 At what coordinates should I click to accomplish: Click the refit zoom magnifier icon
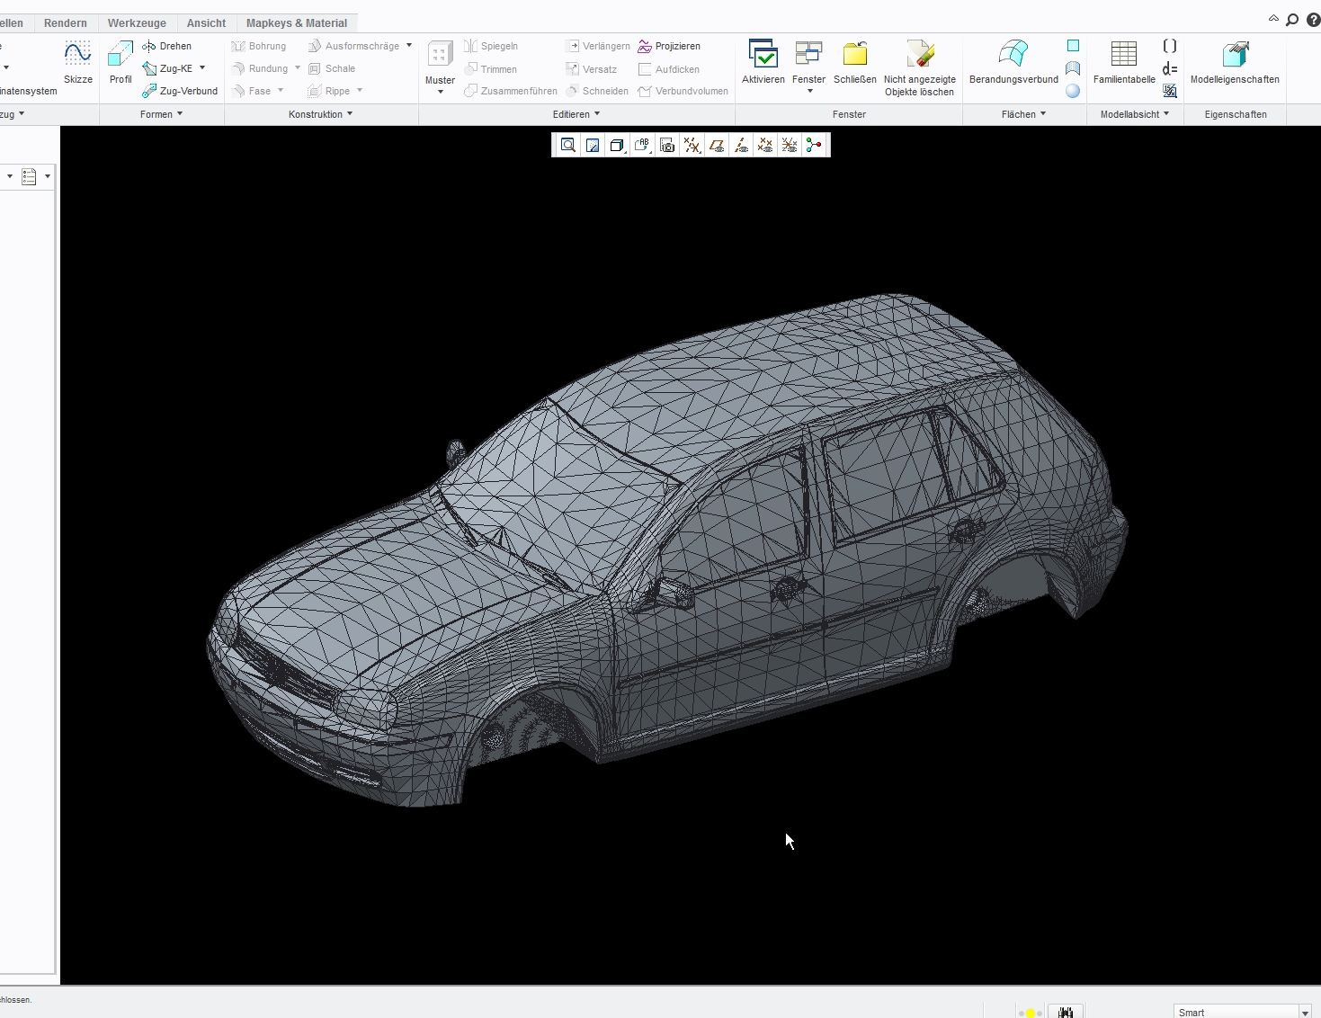click(568, 145)
